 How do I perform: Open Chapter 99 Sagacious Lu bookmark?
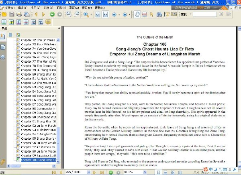click(39, 156)
